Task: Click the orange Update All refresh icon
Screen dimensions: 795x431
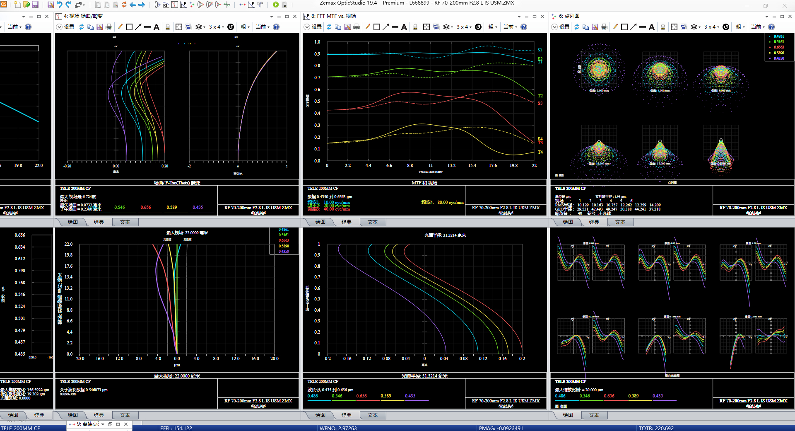Action: [x=124, y=5]
